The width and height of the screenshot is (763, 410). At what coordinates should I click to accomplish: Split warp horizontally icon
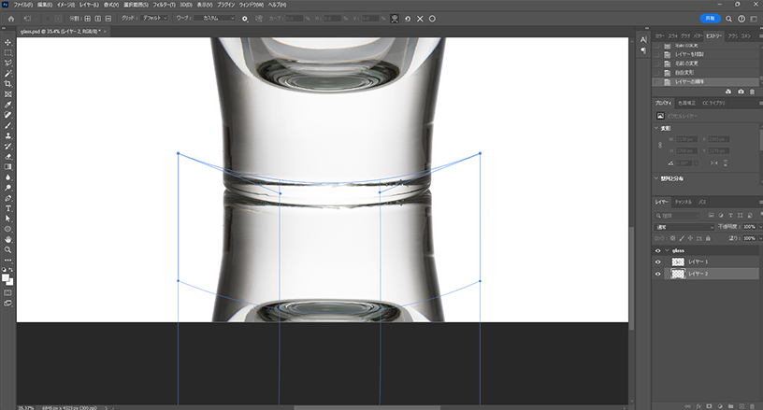click(x=108, y=19)
